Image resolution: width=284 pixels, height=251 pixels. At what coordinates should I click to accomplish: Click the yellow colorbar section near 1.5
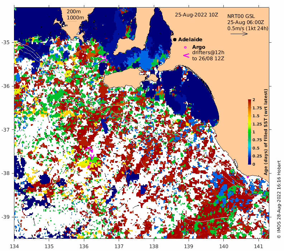coord(250,116)
